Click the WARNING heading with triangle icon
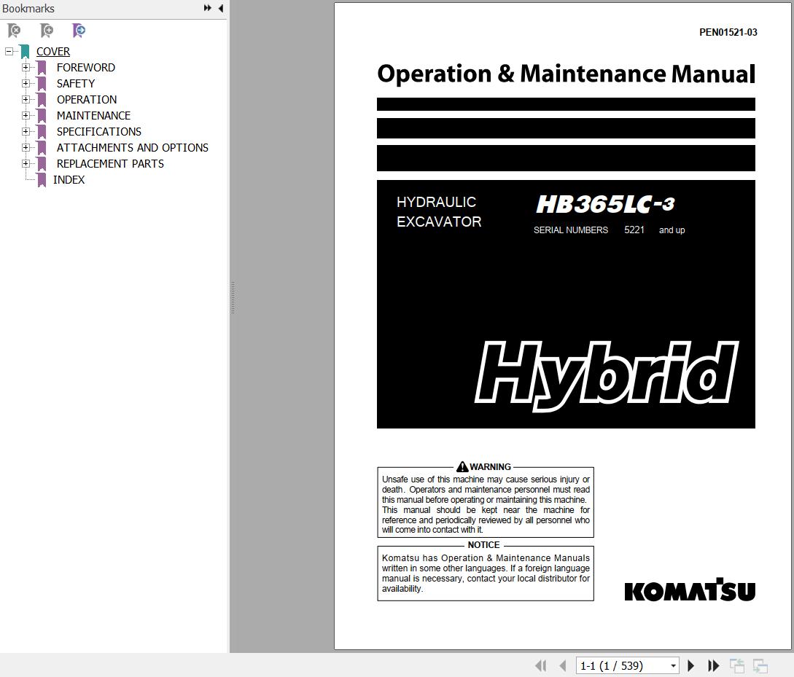Image resolution: width=794 pixels, height=677 pixels. [484, 466]
